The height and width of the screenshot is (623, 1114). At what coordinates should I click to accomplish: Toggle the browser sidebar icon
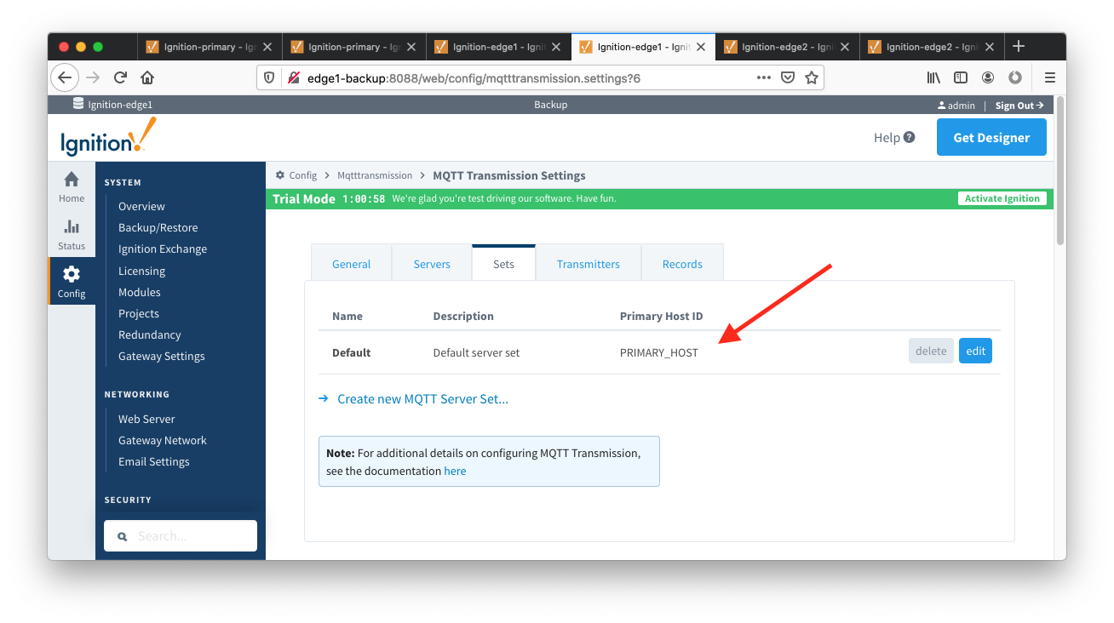(x=961, y=77)
